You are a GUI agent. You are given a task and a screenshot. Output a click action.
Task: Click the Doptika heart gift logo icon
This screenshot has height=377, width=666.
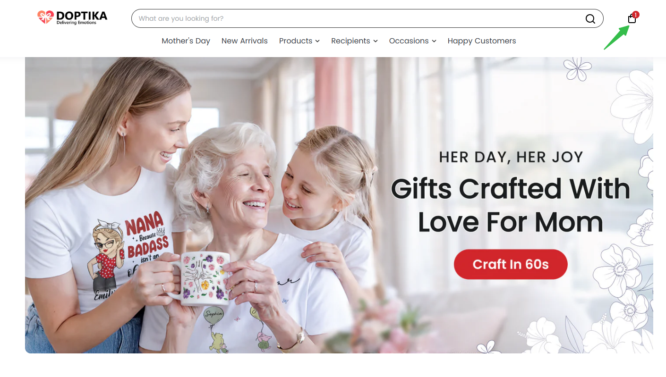point(45,17)
